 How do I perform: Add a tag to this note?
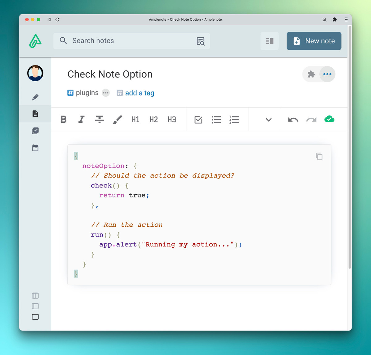click(139, 93)
